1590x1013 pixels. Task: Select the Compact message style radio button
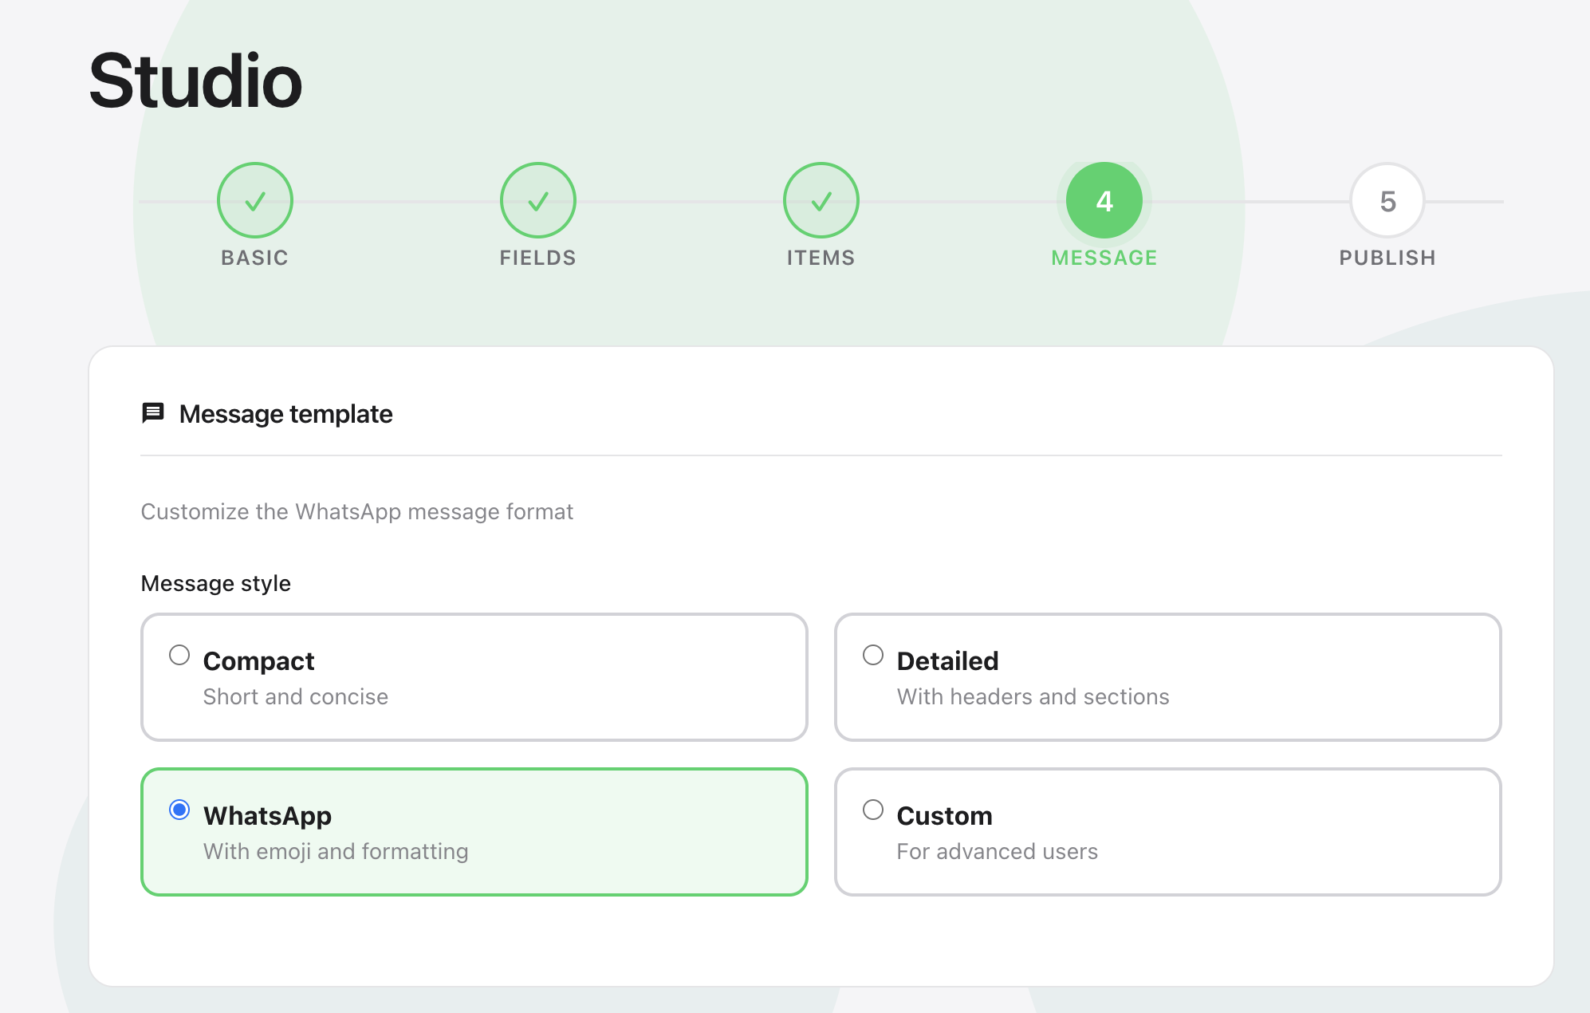click(179, 654)
